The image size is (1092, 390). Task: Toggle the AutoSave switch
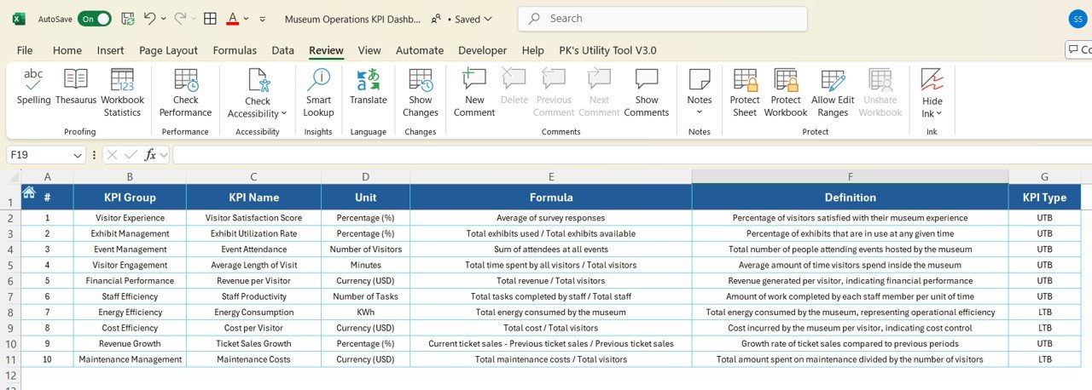(x=94, y=18)
